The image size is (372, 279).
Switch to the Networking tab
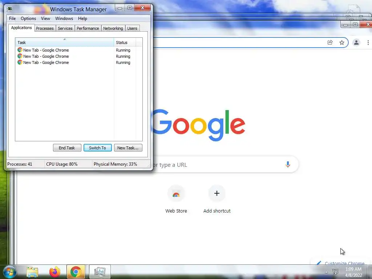pyautogui.click(x=113, y=28)
